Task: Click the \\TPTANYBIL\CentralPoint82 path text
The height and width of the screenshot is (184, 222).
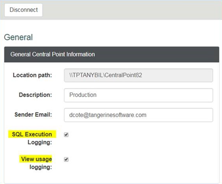Action: pos(106,75)
